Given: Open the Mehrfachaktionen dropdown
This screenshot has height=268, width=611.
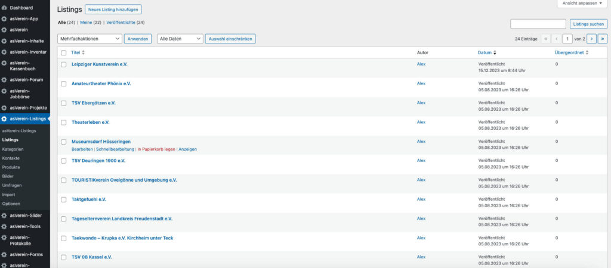Looking at the screenshot, I should (90, 39).
